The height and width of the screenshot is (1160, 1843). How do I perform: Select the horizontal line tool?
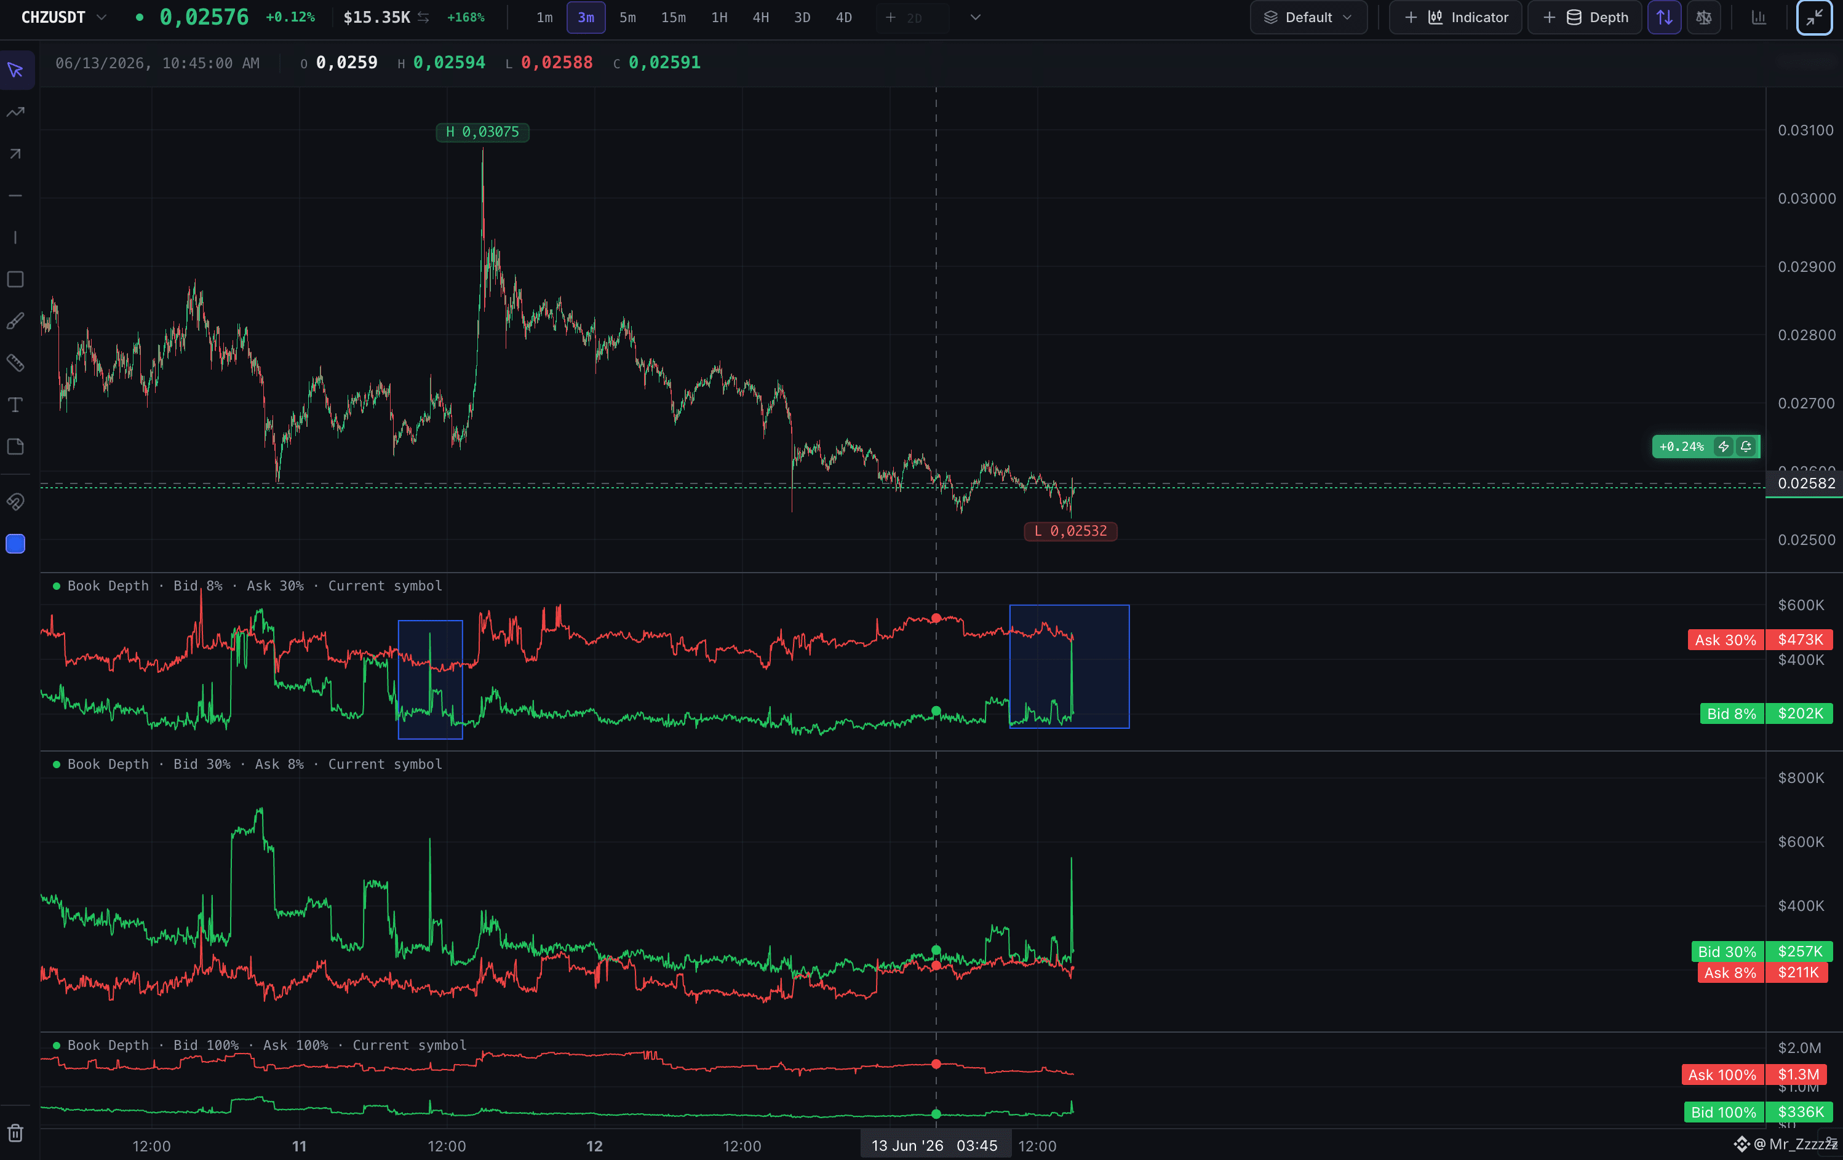[x=15, y=196]
